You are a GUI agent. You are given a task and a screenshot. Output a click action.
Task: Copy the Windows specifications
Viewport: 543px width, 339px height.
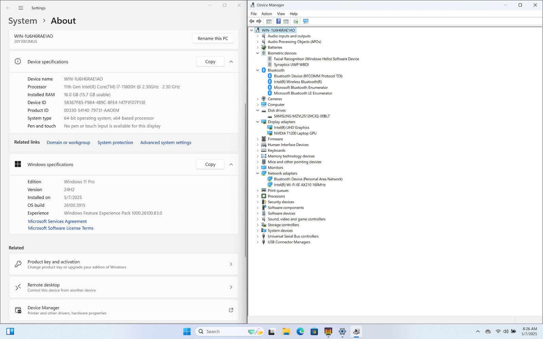point(210,164)
